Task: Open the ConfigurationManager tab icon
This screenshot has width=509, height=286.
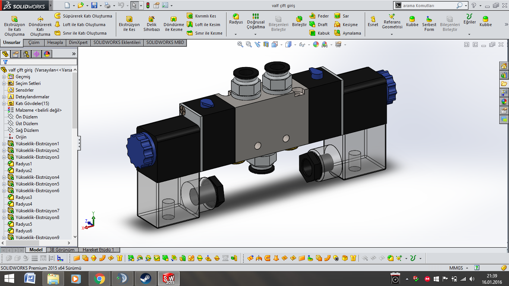Action: 26,54
